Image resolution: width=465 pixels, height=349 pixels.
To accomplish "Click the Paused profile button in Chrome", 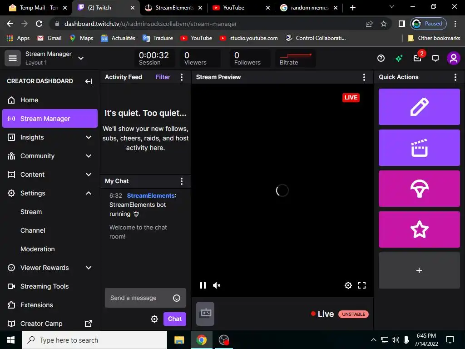I will point(428,24).
